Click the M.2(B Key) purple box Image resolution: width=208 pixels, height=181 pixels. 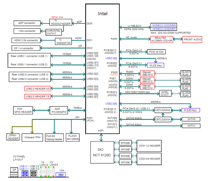[x=191, y=110]
